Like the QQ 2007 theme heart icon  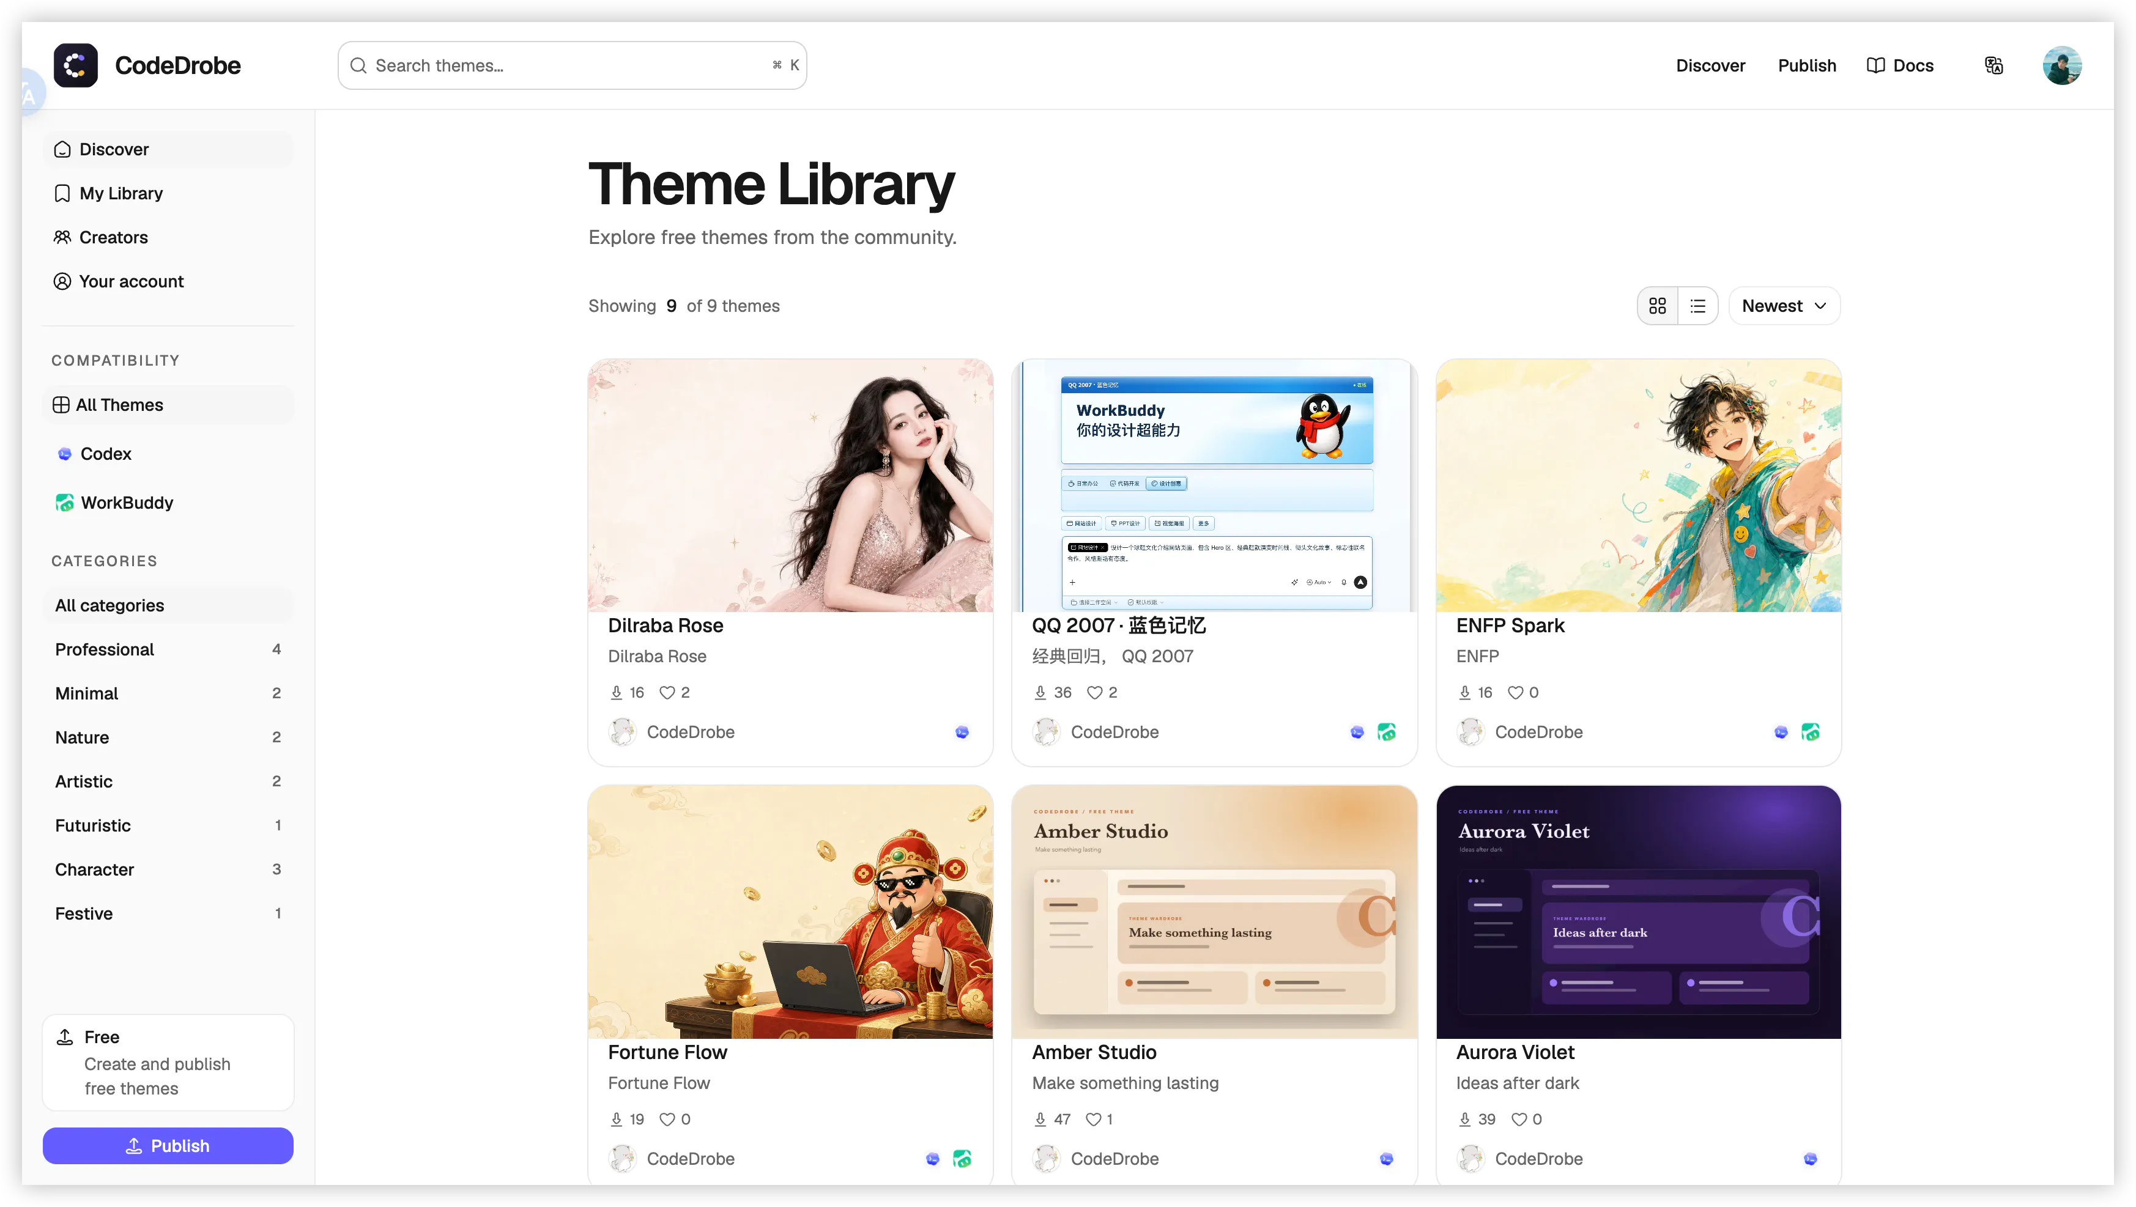pos(1094,692)
